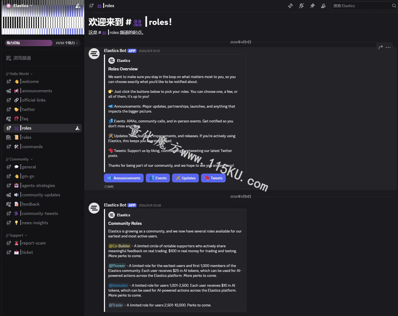
Task: Open the ticket channel
Action: coord(43,252)
